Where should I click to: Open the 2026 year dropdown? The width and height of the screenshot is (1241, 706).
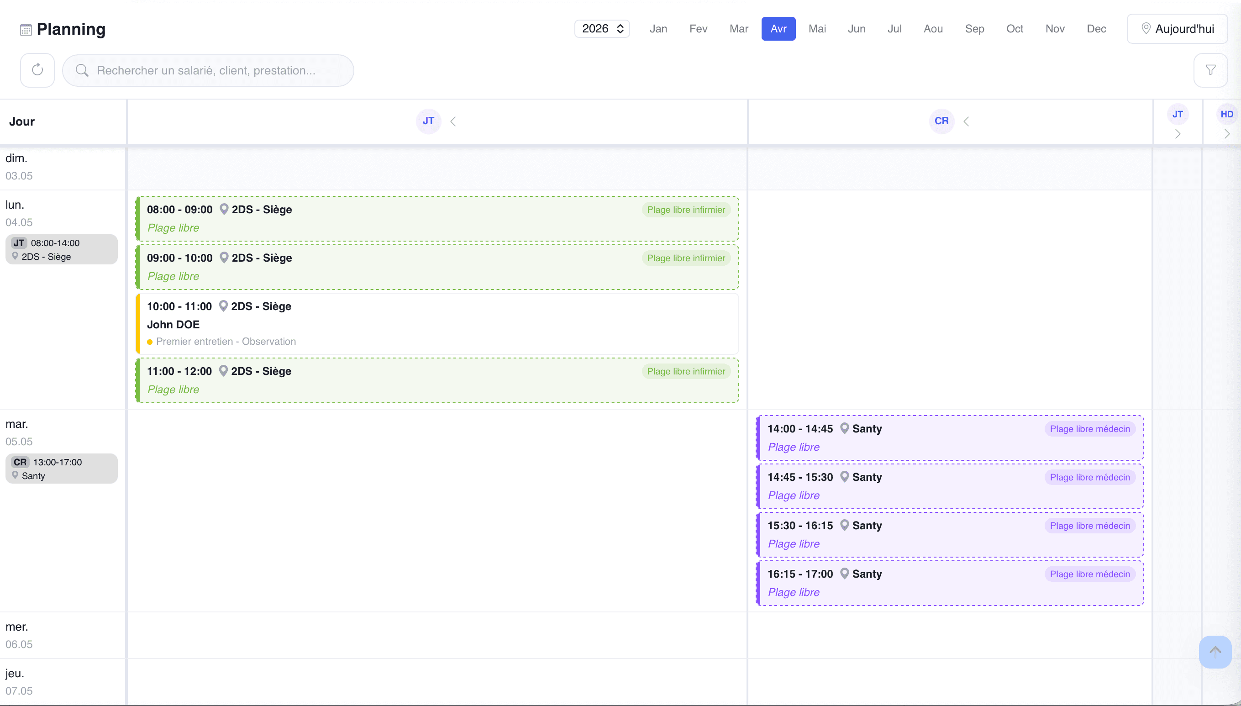[602, 29]
